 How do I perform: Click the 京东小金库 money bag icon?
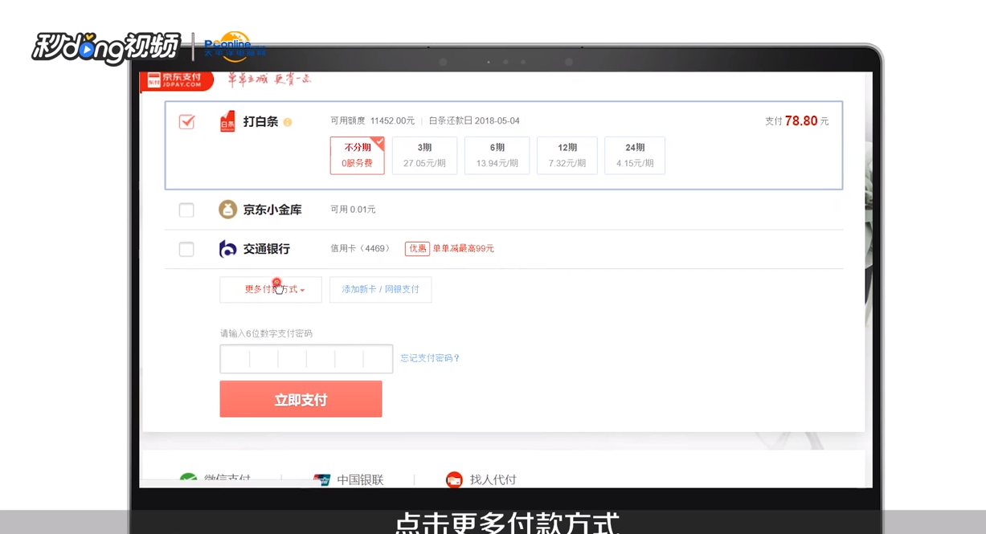(228, 210)
